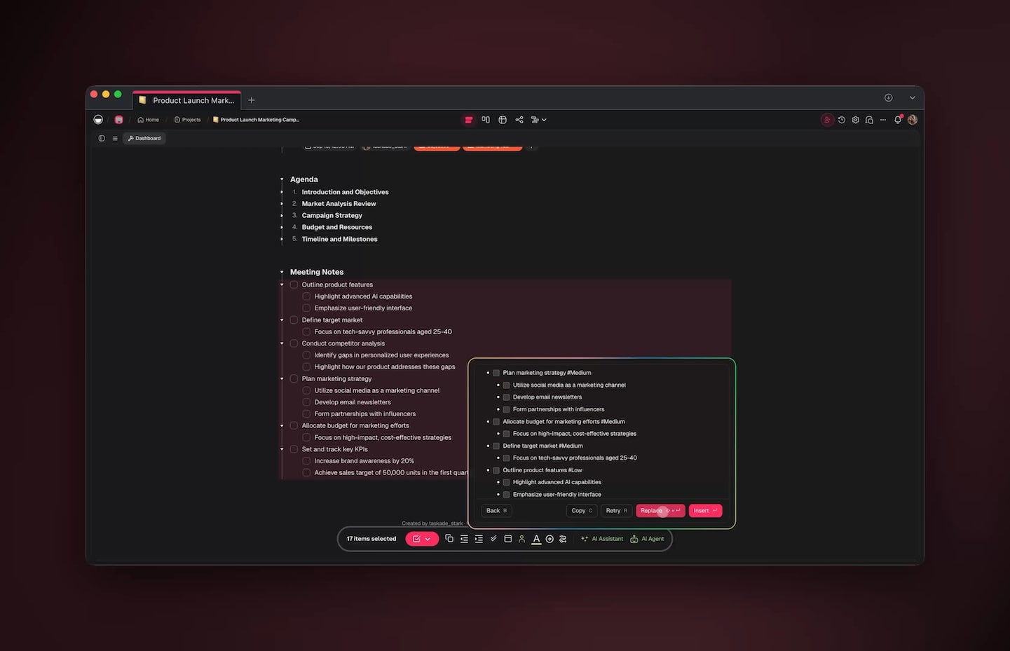Click the more options ellipsis icon in header
This screenshot has width=1010, height=651.
pos(883,120)
